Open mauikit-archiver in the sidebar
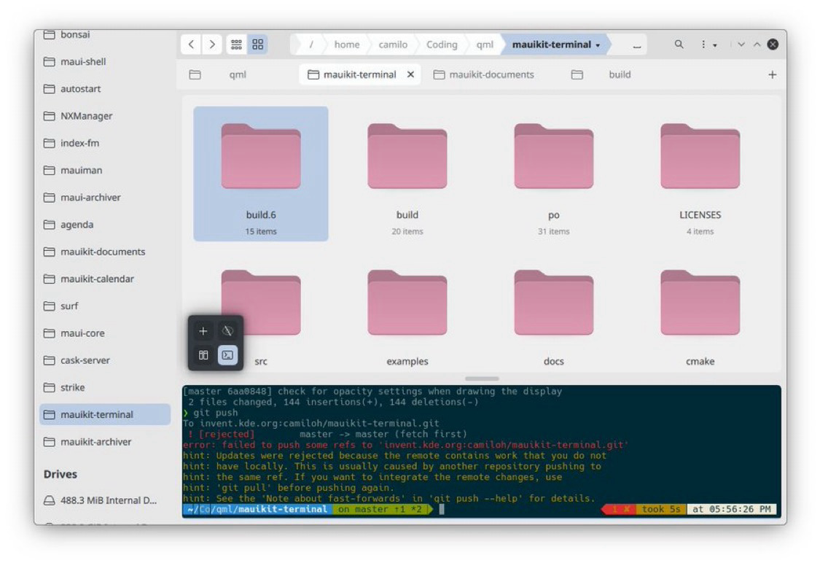This screenshot has width=820, height=563. point(105,442)
